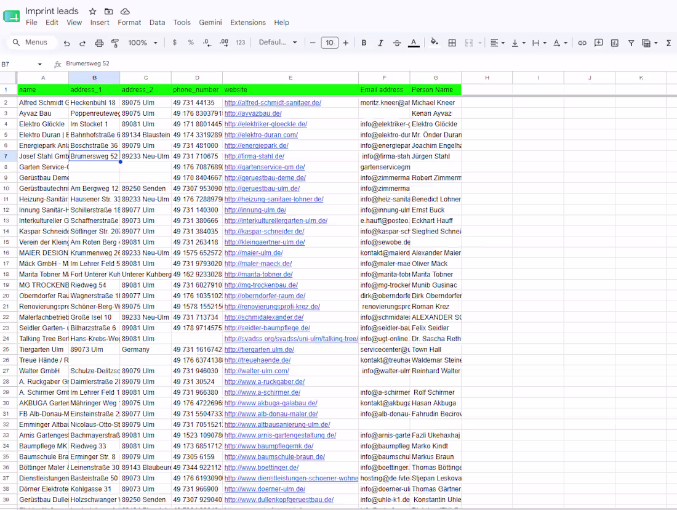This screenshot has height=510, width=677.
Task: Open the Insert menu
Action: (100, 22)
